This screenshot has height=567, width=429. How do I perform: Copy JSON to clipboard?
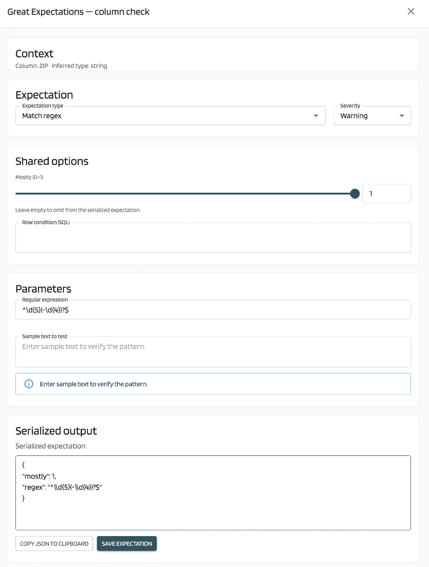click(54, 543)
